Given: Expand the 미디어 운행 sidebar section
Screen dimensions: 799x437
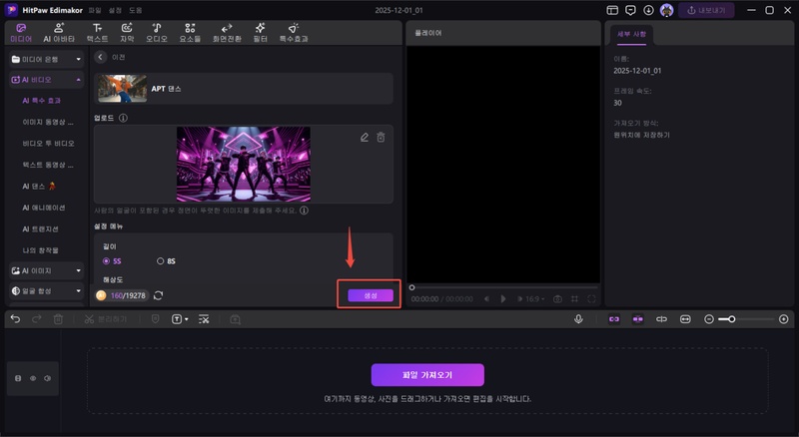Looking at the screenshot, I should (x=78, y=58).
